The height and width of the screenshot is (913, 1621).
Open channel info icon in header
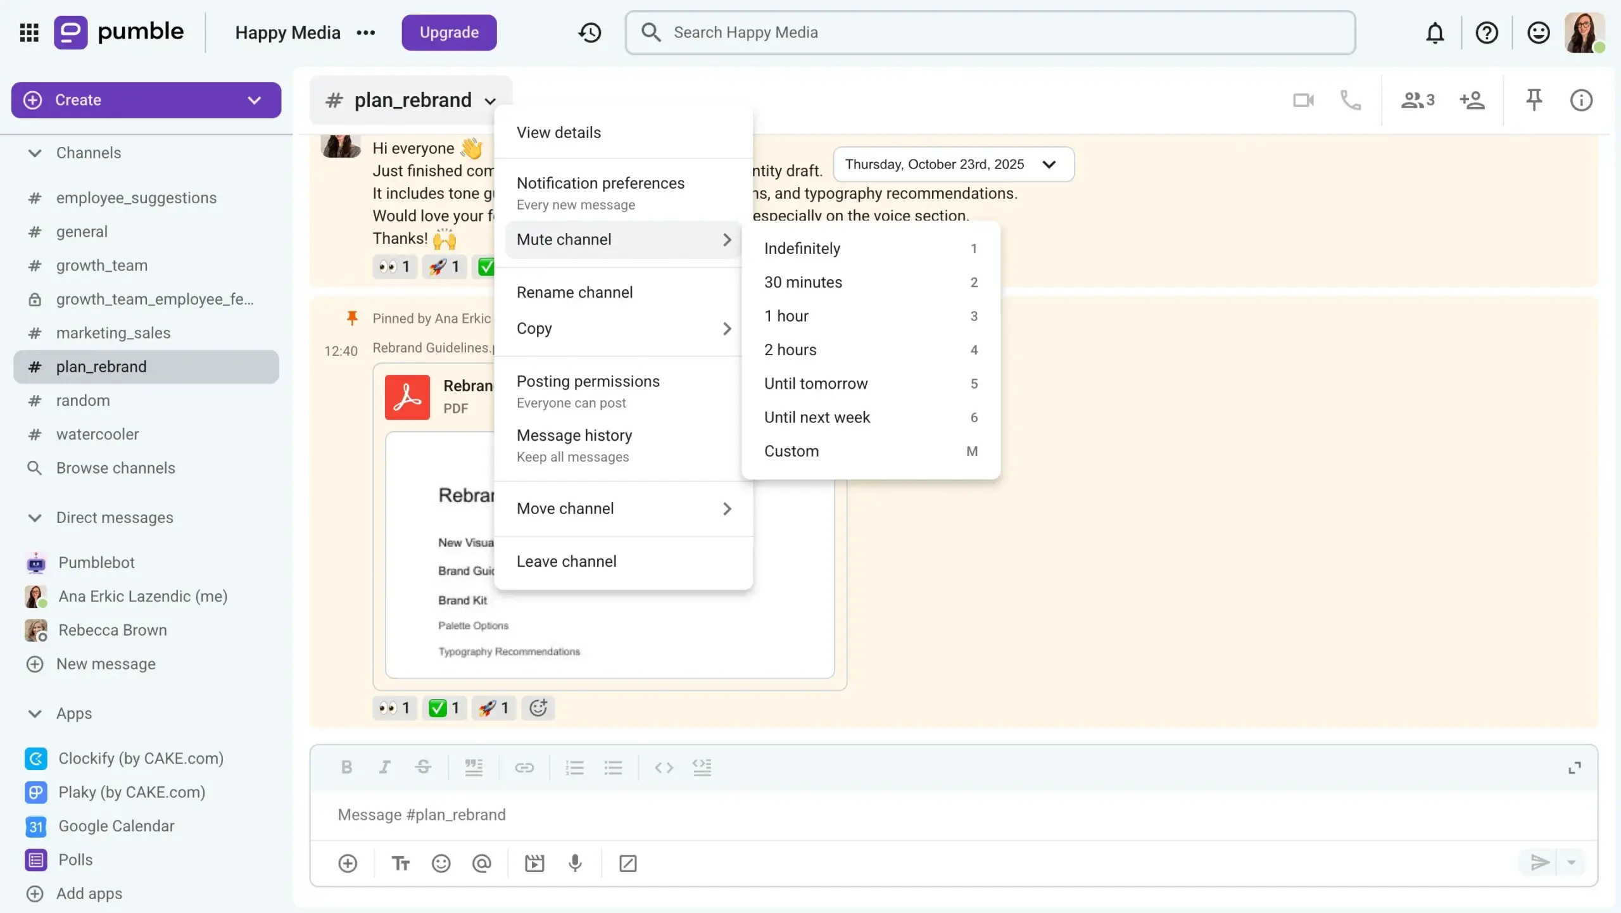[x=1581, y=100]
